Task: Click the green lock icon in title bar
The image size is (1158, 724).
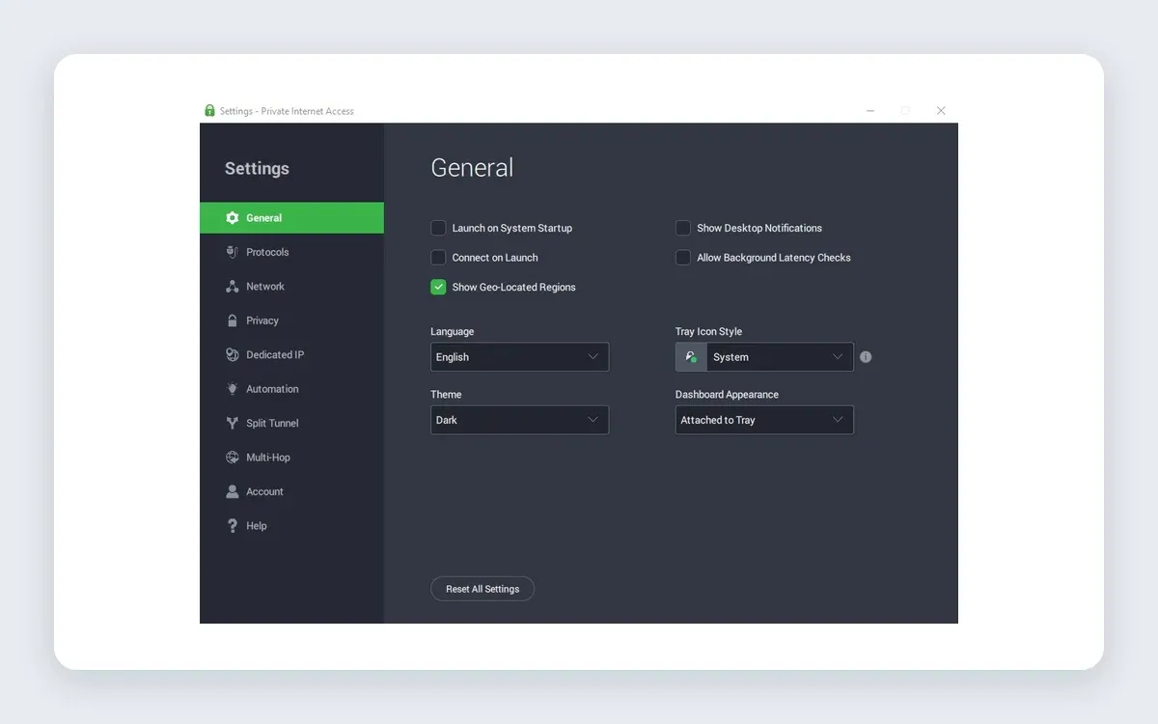Action: [209, 111]
